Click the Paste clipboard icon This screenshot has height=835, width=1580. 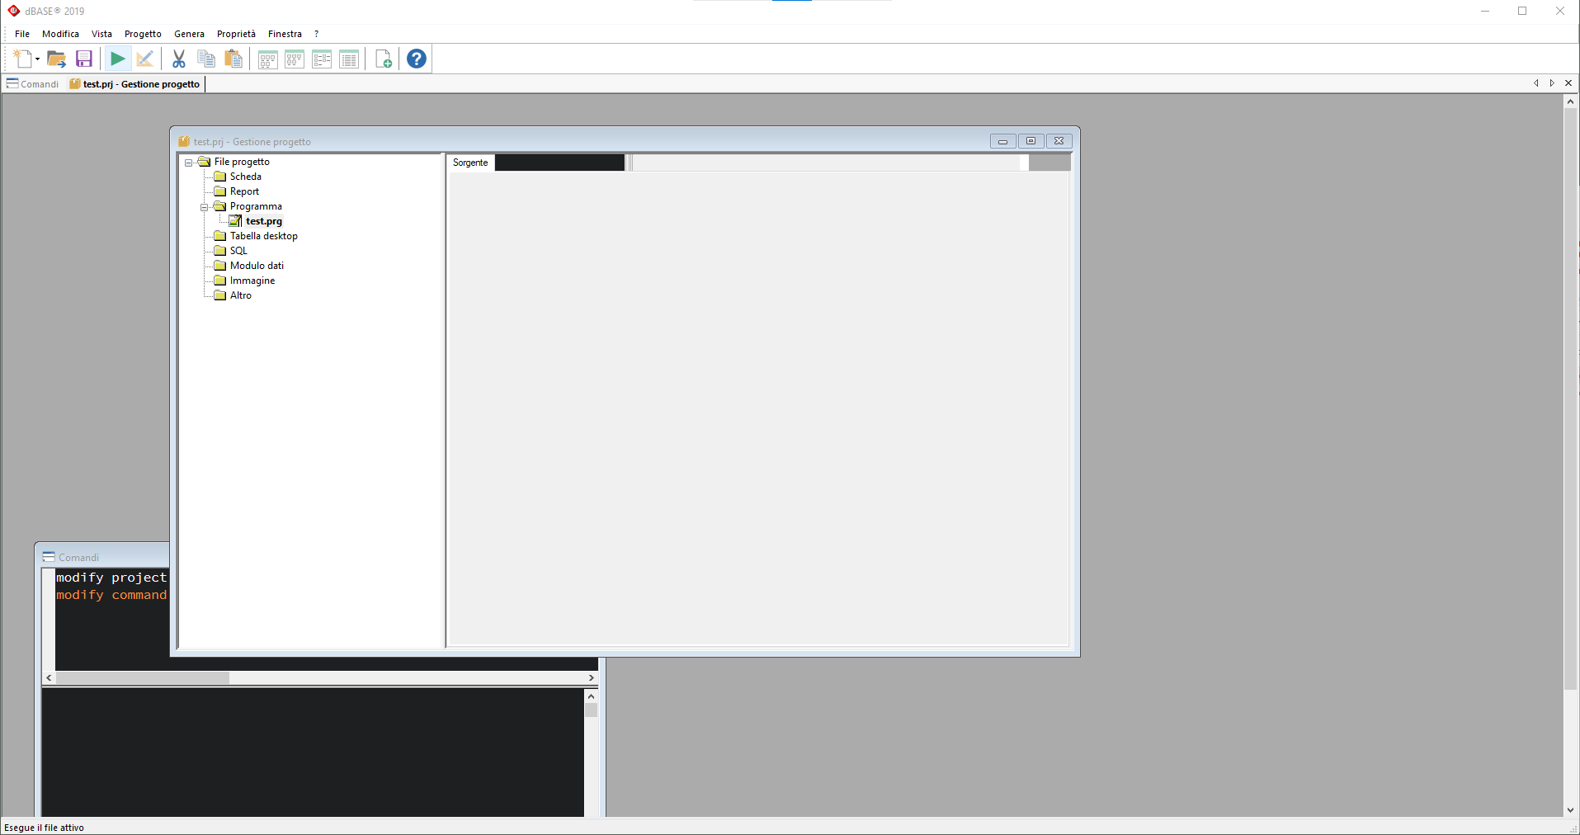click(233, 59)
